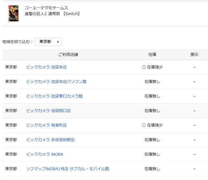Click 東京都 cell in 池袋本店 row
This screenshot has width=208, height=180.
coord(11,67)
